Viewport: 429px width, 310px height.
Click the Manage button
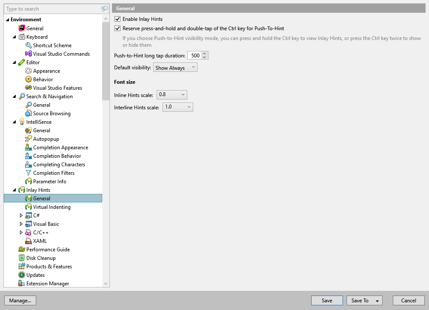pyautogui.click(x=20, y=300)
